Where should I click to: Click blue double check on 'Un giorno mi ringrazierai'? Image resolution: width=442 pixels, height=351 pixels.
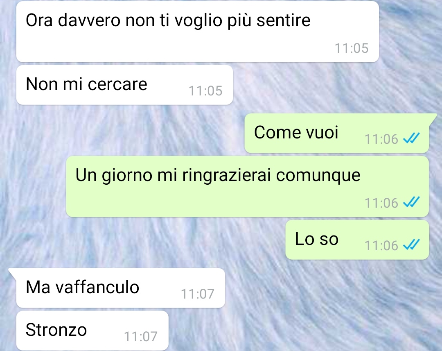[x=411, y=202]
